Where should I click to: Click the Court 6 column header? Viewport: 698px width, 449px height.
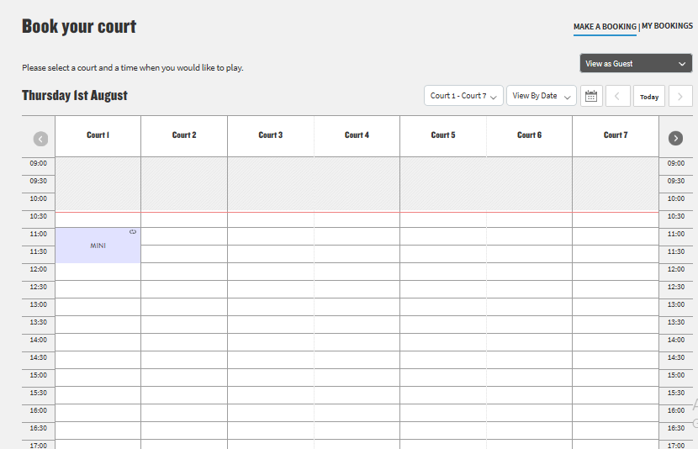(529, 135)
